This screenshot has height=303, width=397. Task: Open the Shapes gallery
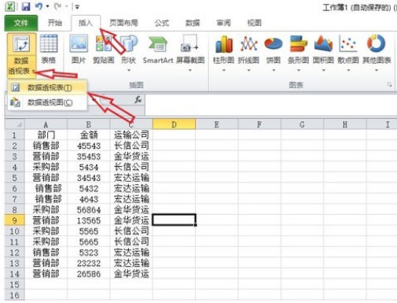click(x=129, y=44)
